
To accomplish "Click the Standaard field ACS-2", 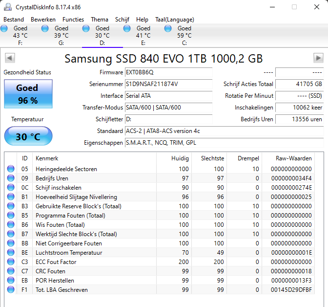I will click(x=224, y=131).
